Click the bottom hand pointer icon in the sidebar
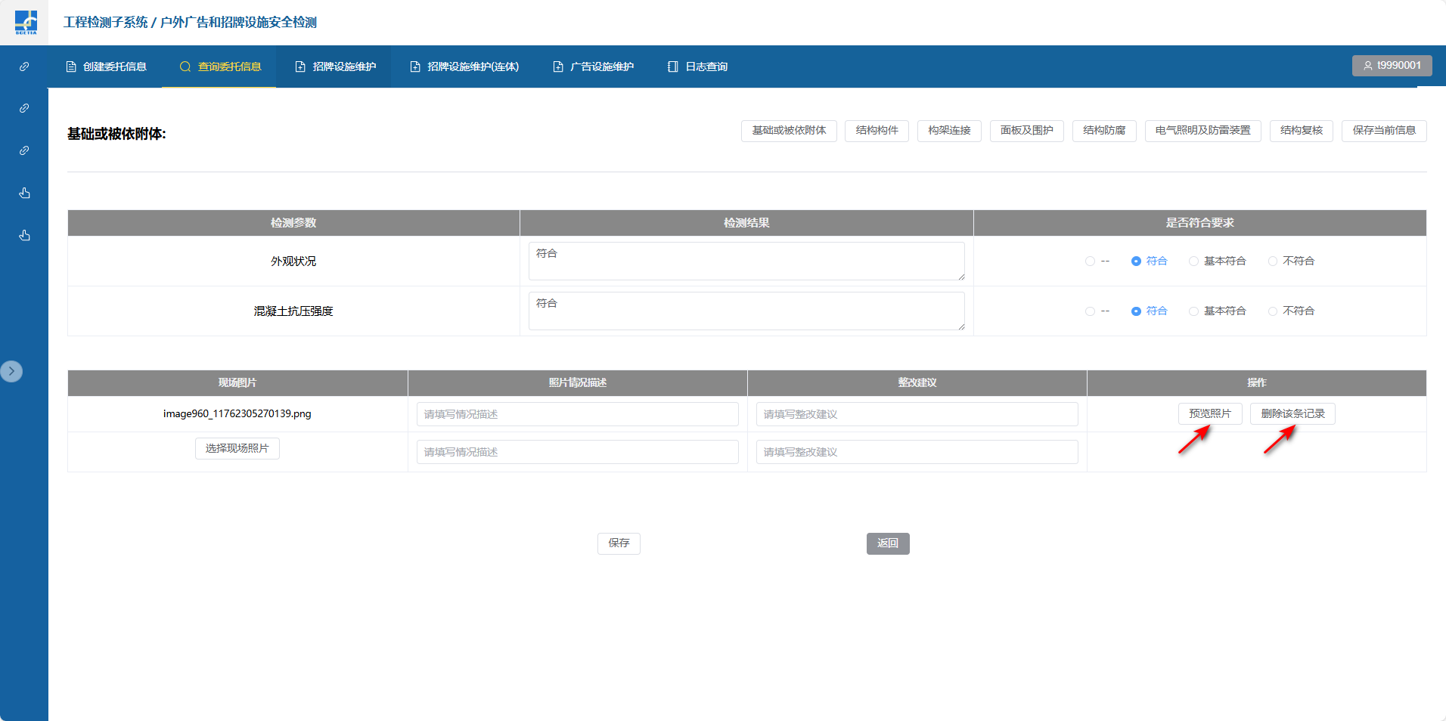Image resolution: width=1446 pixels, height=721 pixels. [24, 235]
